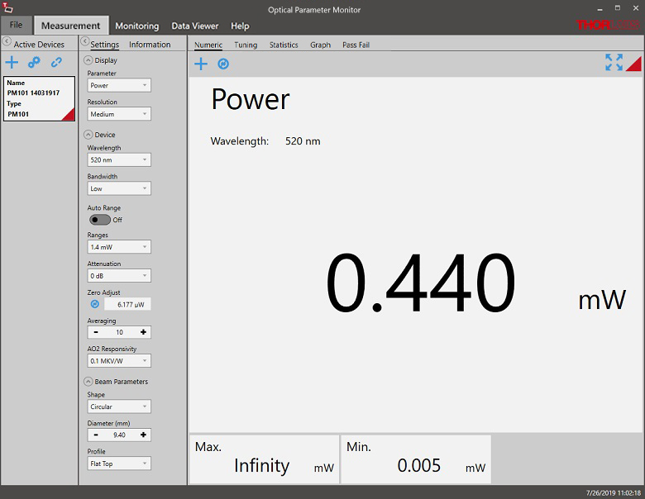Screen dimensions: 645x499
Task: Collapse the Display section
Action: (x=88, y=60)
